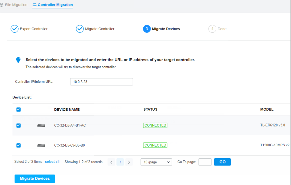291x185 pixels.
Task: Uncheck the select-all checkbox in the table header
Action: pyautogui.click(x=18, y=109)
